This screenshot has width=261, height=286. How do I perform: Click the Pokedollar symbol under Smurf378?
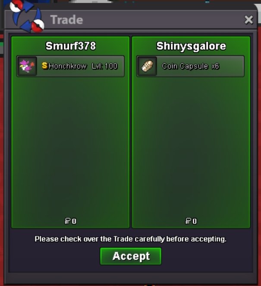[67, 221]
